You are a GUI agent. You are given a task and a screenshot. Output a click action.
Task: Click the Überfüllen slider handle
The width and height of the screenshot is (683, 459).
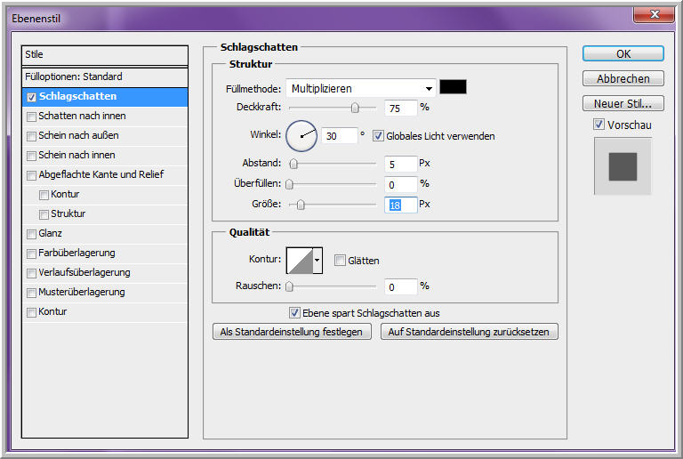(x=289, y=184)
